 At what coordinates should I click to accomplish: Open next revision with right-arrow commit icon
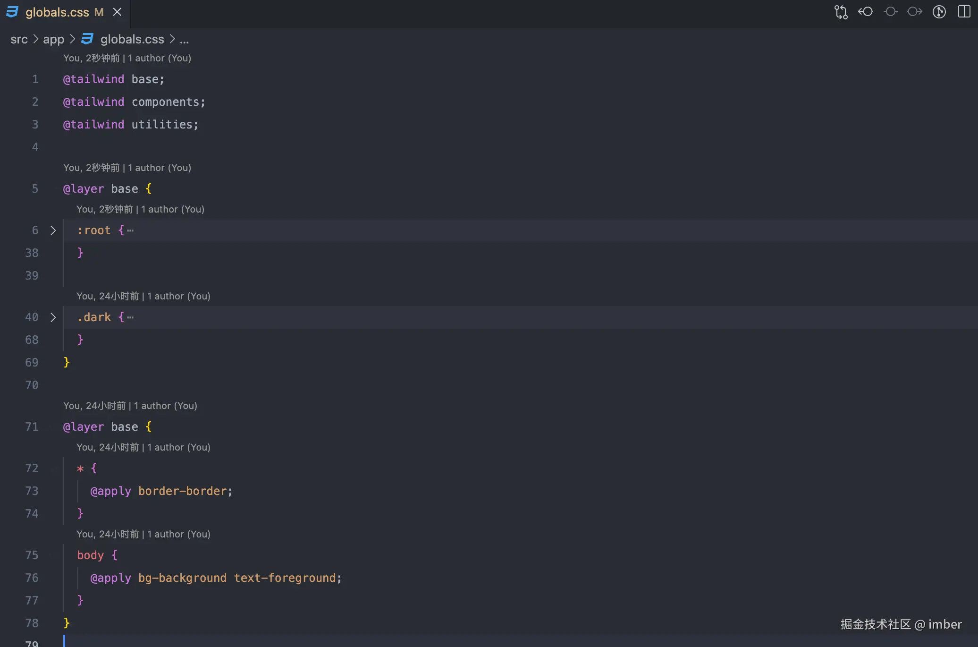(x=915, y=12)
